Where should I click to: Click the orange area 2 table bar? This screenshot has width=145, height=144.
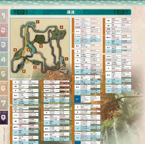coord(11,125)
